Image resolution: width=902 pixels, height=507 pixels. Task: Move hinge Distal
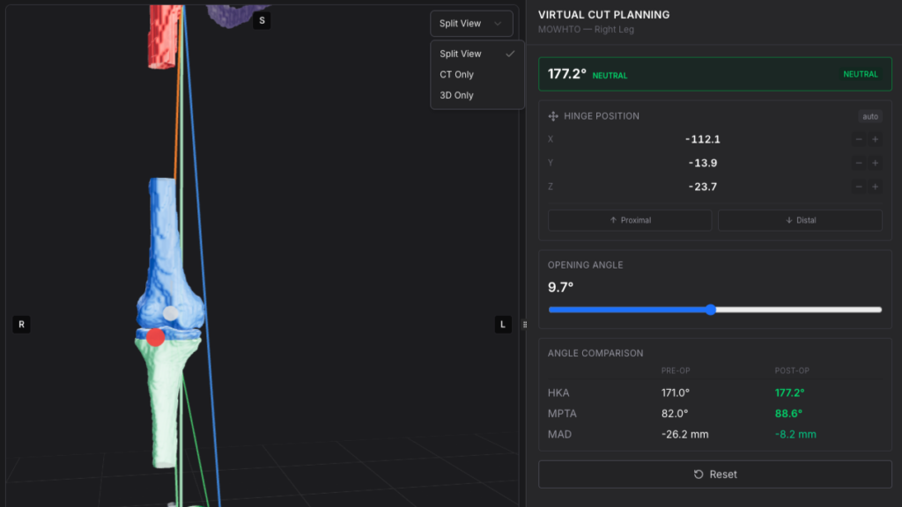pyautogui.click(x=800, y=220)
